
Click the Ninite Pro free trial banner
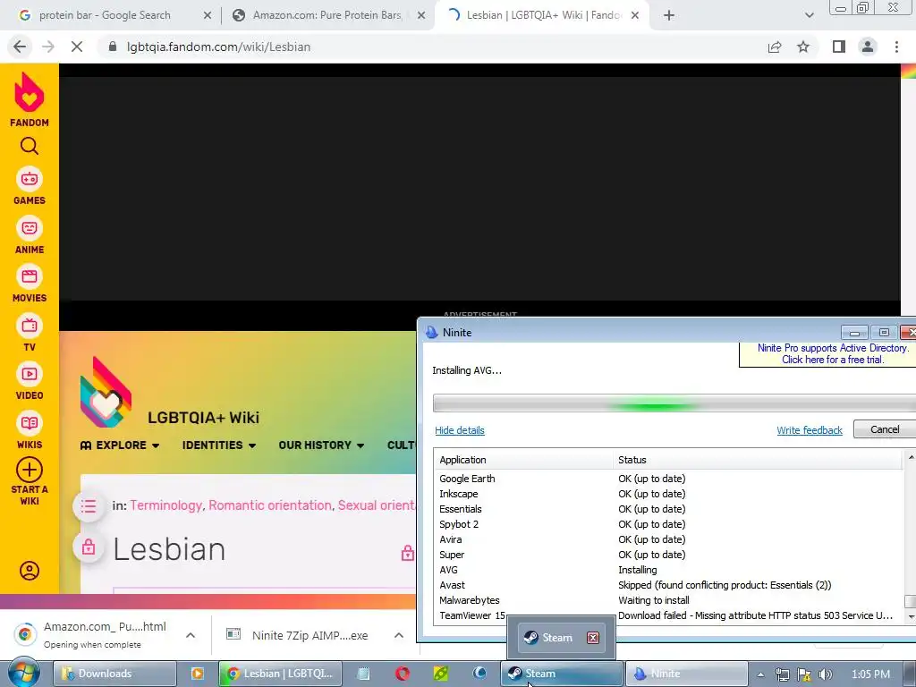(828, 354)
